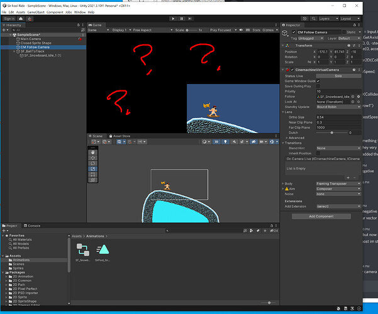Viewport: 378px width, 314px height.
Task: Click the cloud services icon
Action: (x=21, y=19)
